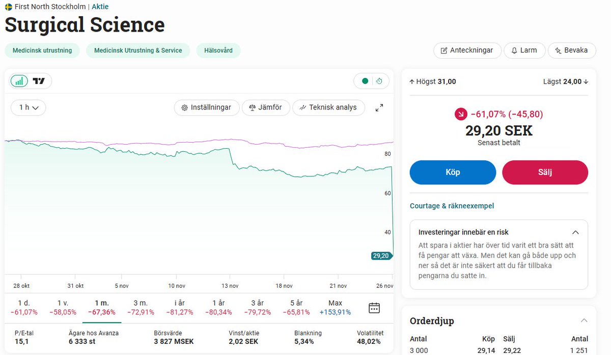This screenshot has height=355, width=611.
Task: Click the Sälj sell button
Action: tap(545, 172)
